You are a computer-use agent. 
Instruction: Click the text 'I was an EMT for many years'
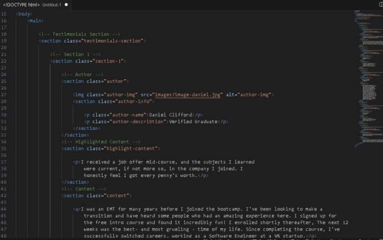pyautogui.click(x=119, y=209)
